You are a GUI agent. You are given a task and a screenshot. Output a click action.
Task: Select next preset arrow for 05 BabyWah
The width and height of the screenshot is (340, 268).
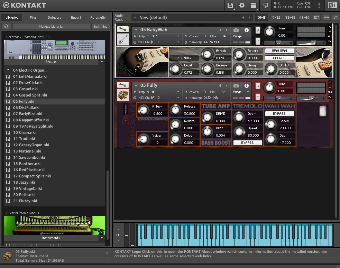click(x=227, y=30)
